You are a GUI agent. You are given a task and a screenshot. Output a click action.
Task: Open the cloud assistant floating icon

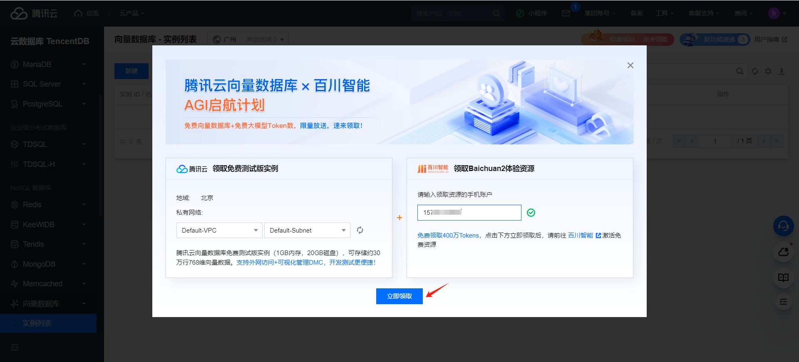point(783,252)
